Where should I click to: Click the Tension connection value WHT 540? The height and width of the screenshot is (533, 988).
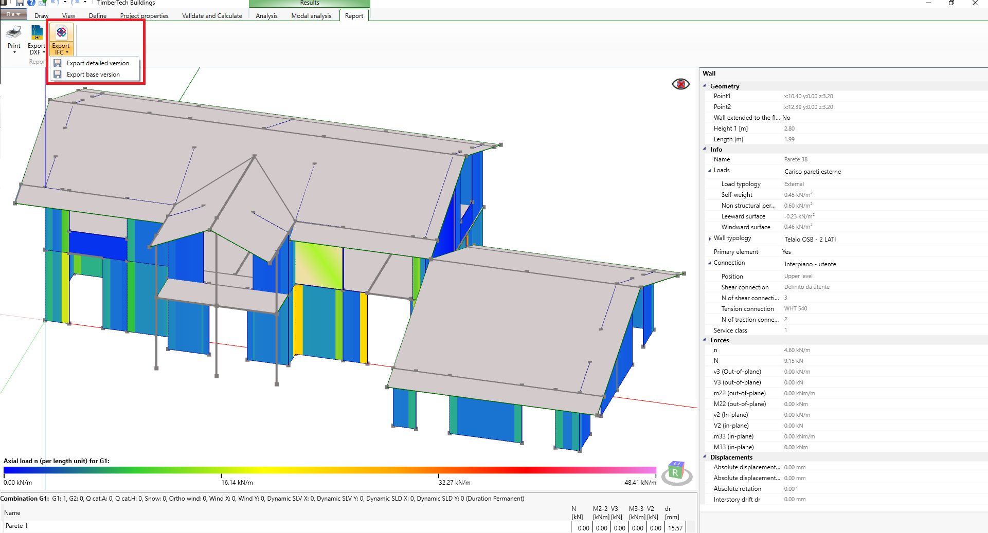coord(796,308)
